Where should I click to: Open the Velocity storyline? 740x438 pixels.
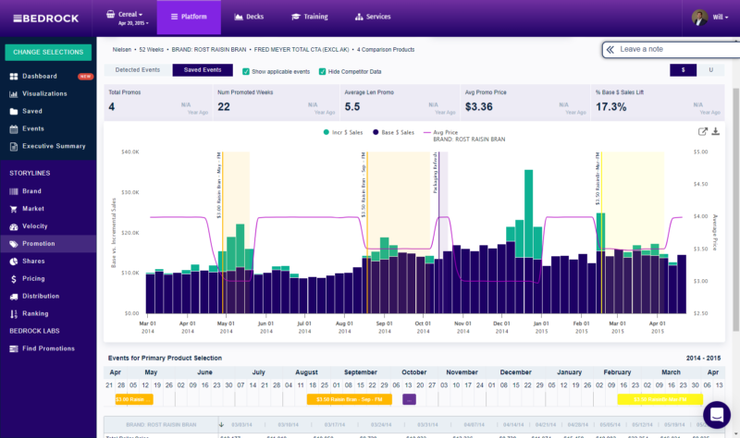pos(35,226)
